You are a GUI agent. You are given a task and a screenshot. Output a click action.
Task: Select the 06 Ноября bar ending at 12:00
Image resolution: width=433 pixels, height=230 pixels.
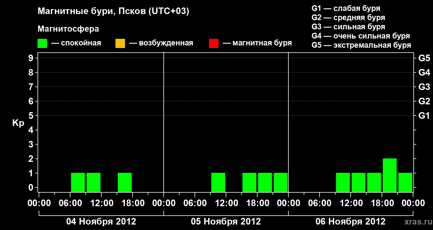(x=343, y=182)
